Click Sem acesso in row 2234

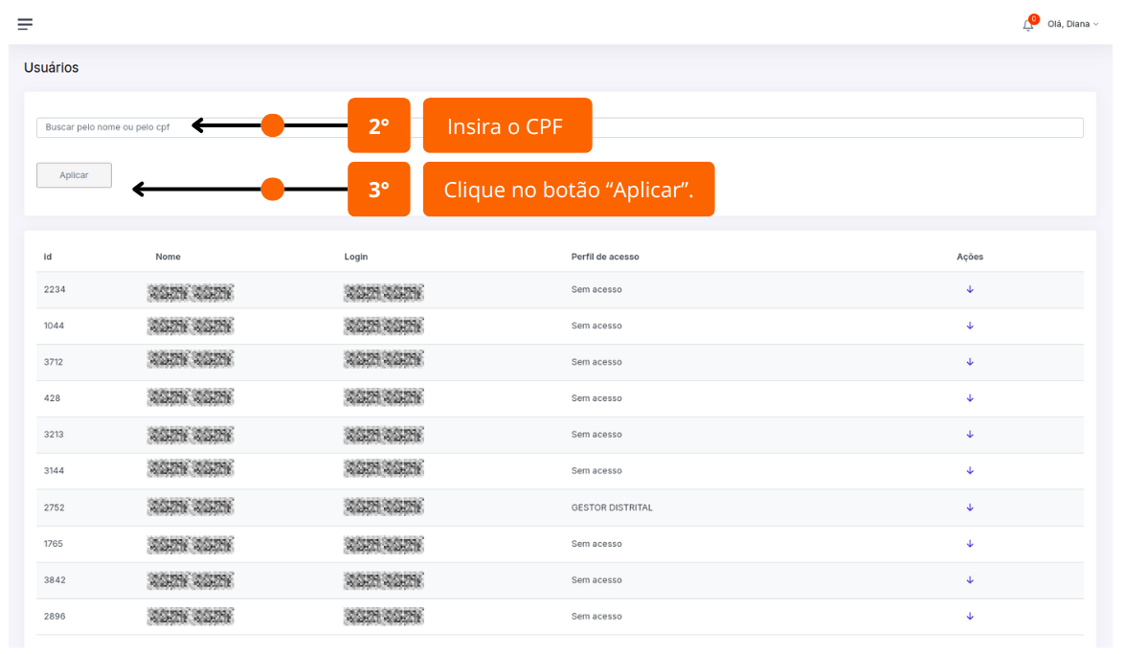tap(597, 290)
